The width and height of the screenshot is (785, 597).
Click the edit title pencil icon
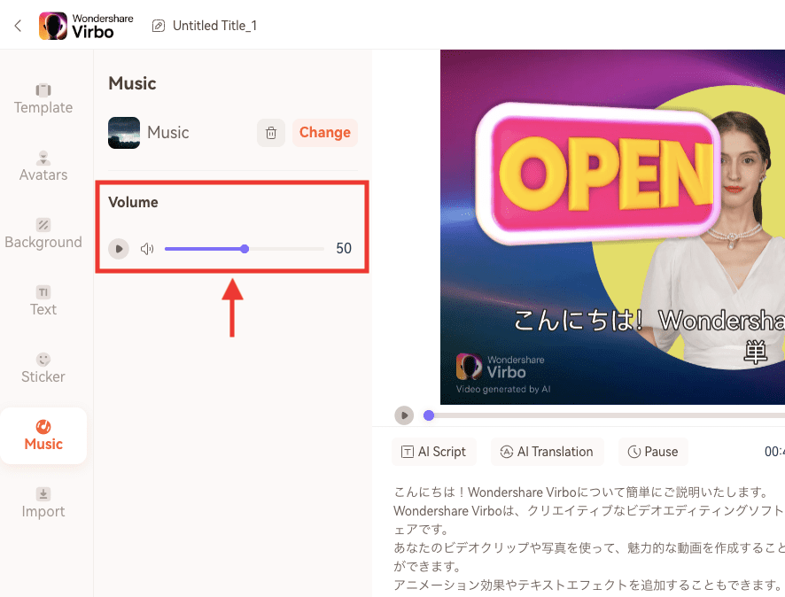(159, 26)
